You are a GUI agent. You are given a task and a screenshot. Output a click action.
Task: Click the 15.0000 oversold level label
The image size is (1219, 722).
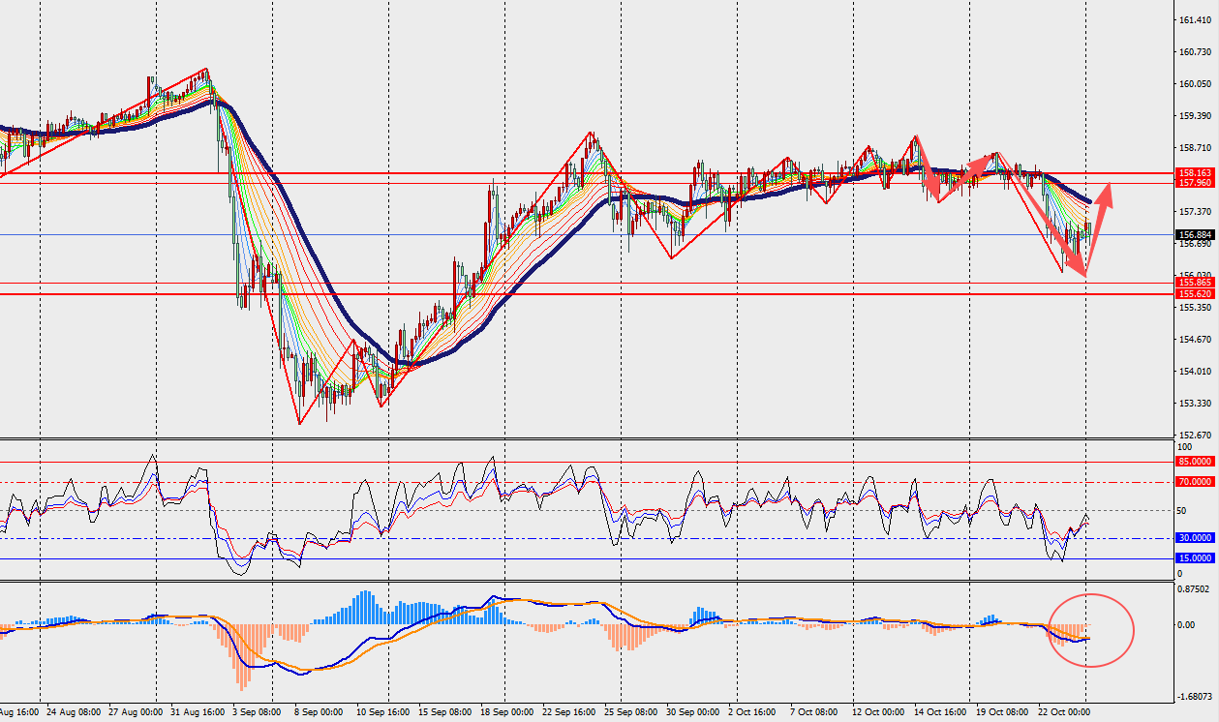pos(1195,557)
